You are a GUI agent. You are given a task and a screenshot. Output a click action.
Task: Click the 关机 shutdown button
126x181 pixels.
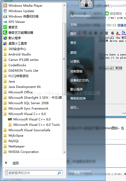click(77, 173)
